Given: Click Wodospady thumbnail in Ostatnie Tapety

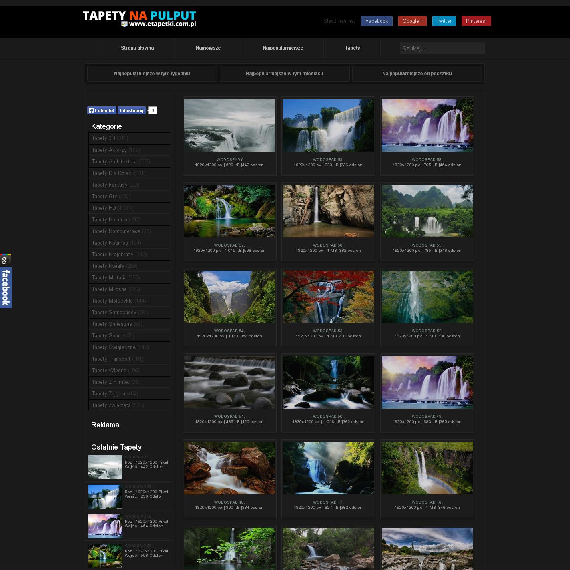Looking at the screenshot, I should [105, 467].
